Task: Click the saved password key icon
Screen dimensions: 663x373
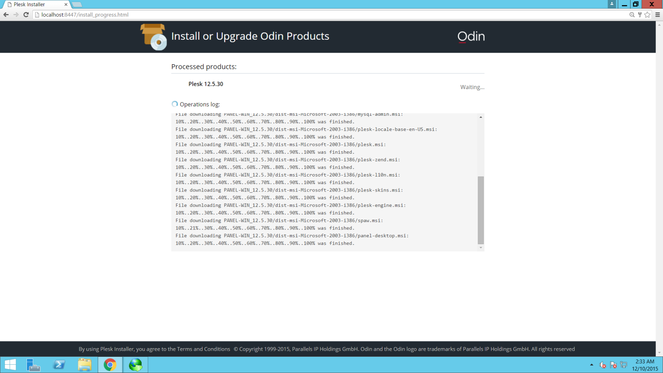Action: 640,15
